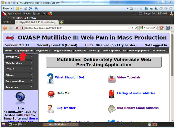The image size is (175, 128).
Task: Open Listing of vulnerabilities link
Action: [x=136, y=93]
